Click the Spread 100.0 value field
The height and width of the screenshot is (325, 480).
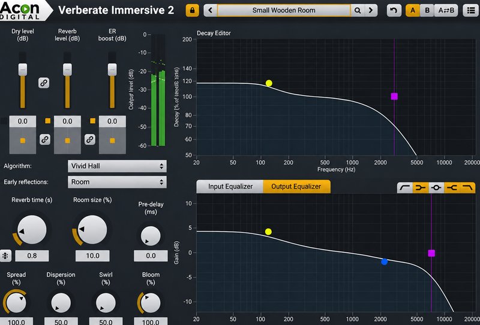click(16, 321)
